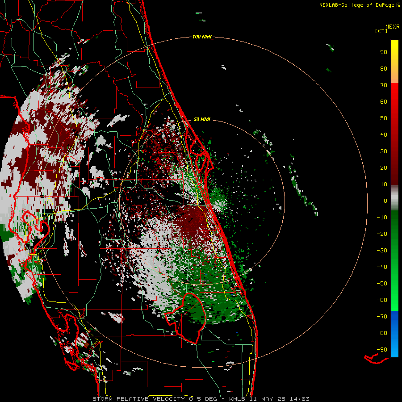This screenshot has height=402, width=402.
Task: Pick the -10 label on velocity scale
Action: (382, 218)
